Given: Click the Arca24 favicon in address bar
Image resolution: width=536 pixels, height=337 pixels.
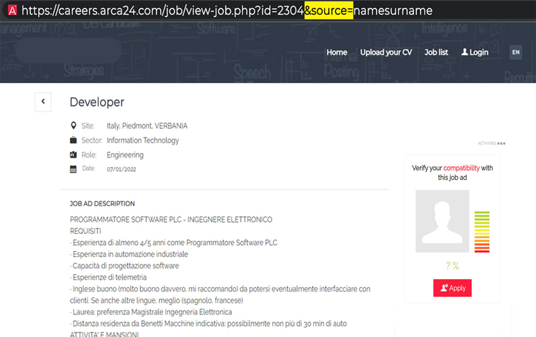Looking at the screenshot, I should pyautogui.click(x=13, y=10).
